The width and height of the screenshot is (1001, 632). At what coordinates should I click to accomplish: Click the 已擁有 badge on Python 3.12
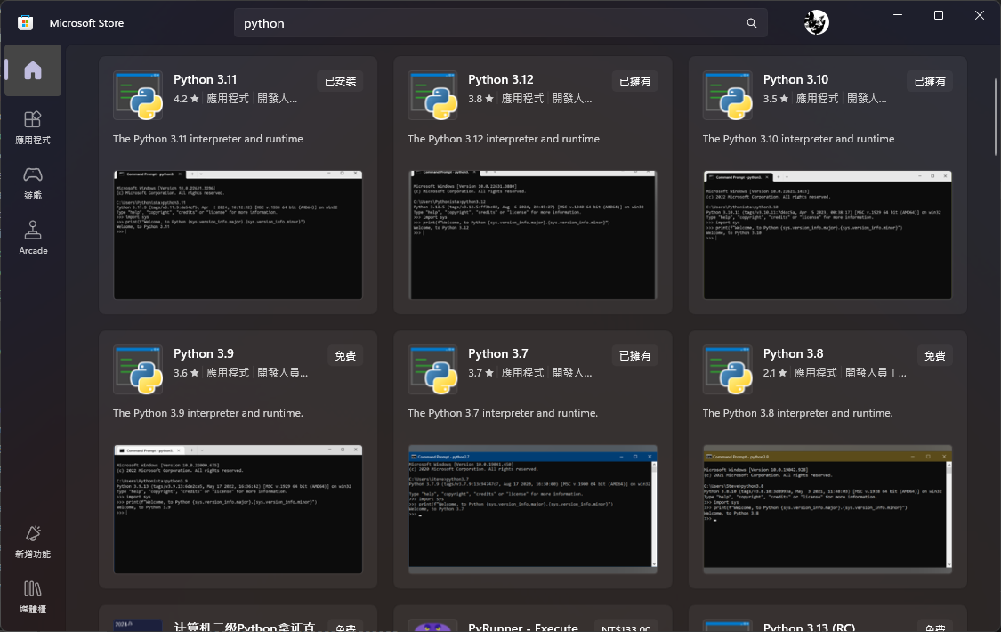[x=635, y=82]
